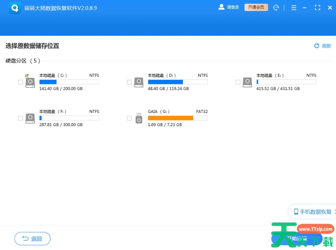The width and height of the screenshot is (336, 250).
Task: Maximize the application window
Action: tap(317, 8)
